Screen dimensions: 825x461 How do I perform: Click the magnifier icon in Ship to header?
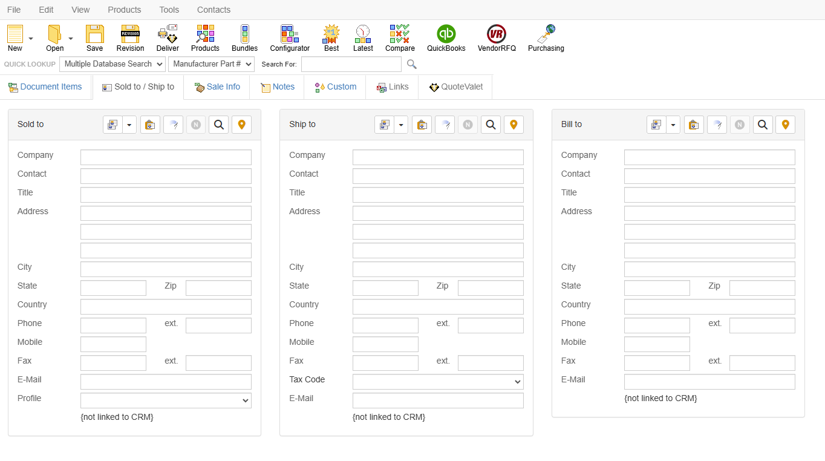click(491, 125)
